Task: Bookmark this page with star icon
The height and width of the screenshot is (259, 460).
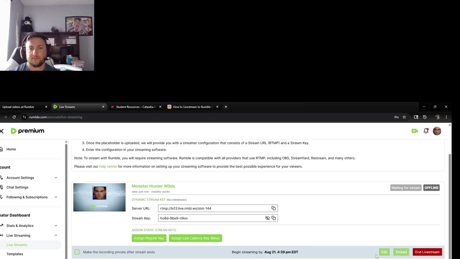Action: pos(404,117)
